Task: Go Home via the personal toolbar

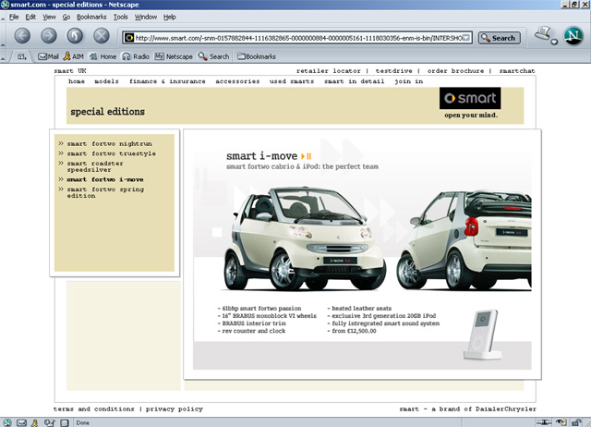Action: click(x=103, y=56)
